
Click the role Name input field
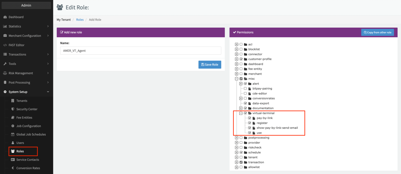pyautogui.click(x=140, y=50)
